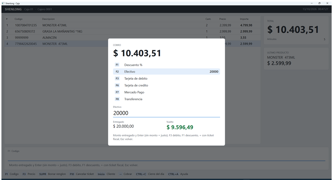Select the GRASA LA MAÑANITAS *1KG row
The height and width of the screenshot is (180, 333).
[132, 31]
